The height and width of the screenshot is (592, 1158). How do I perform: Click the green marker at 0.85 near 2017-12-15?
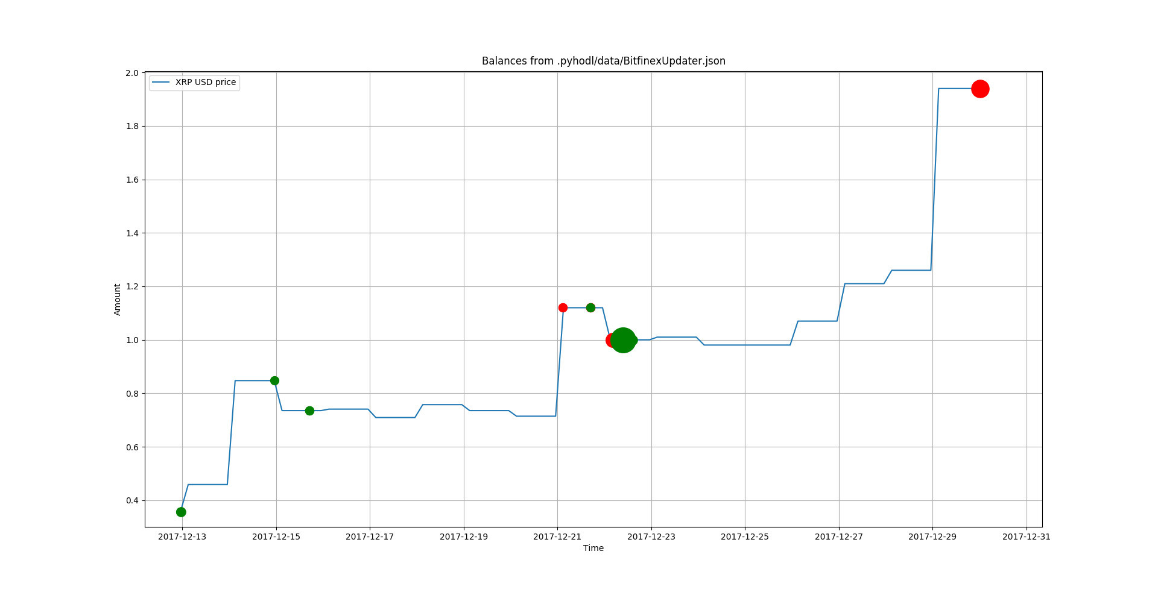point(274,380)
